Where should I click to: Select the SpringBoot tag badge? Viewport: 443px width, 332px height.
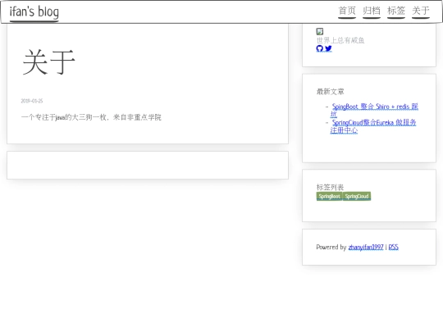point(330,196)
